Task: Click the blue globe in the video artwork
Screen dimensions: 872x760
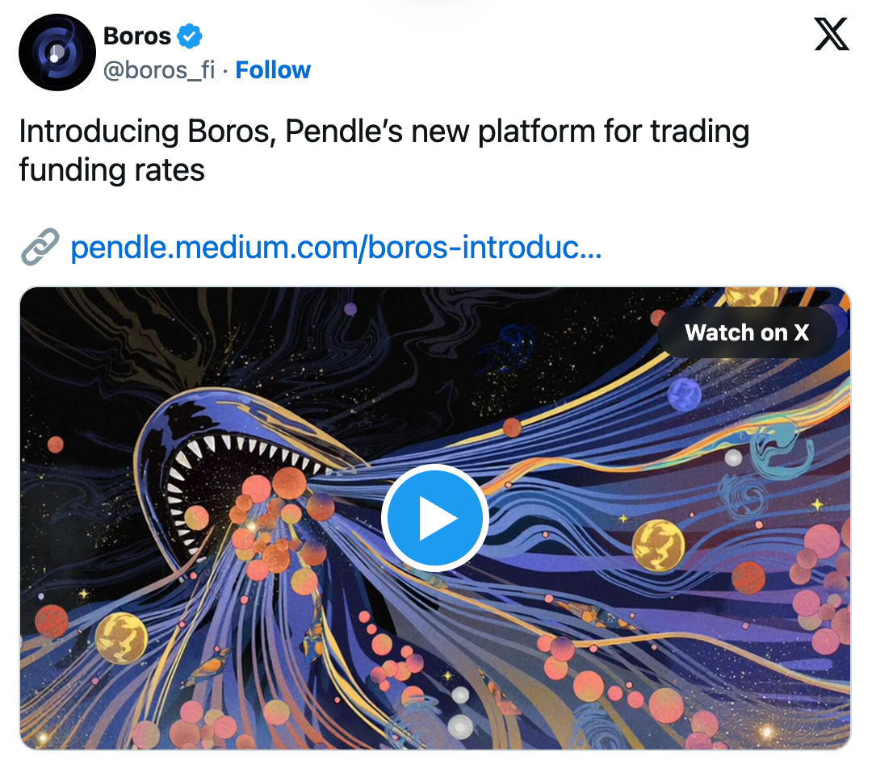Action: pos(684,395)
